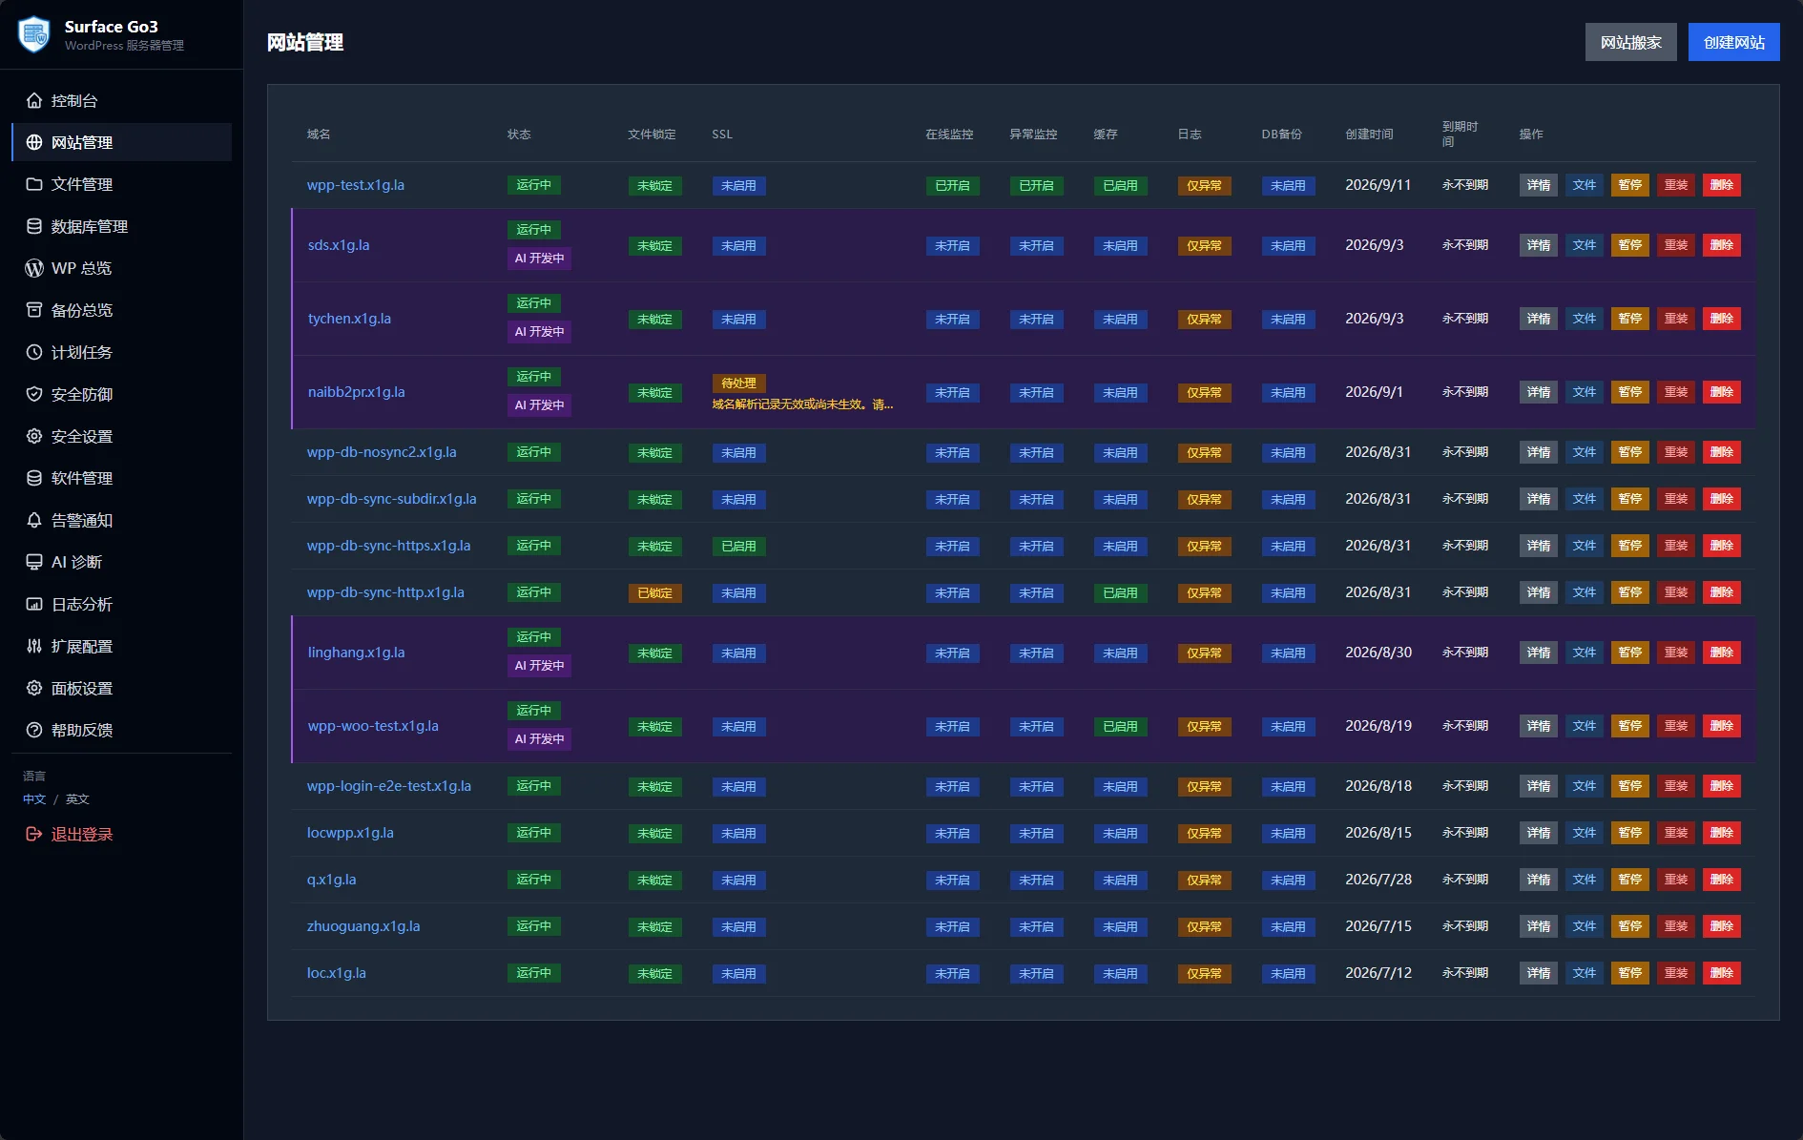Switch language to 英文
The image size is (1803, 1140).
click(77, 799)
